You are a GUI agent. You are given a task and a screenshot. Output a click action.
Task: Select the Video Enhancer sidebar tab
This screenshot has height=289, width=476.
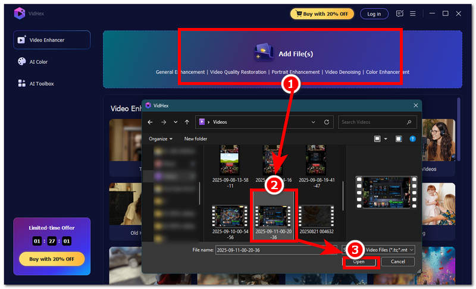click(x=52, y=40)
